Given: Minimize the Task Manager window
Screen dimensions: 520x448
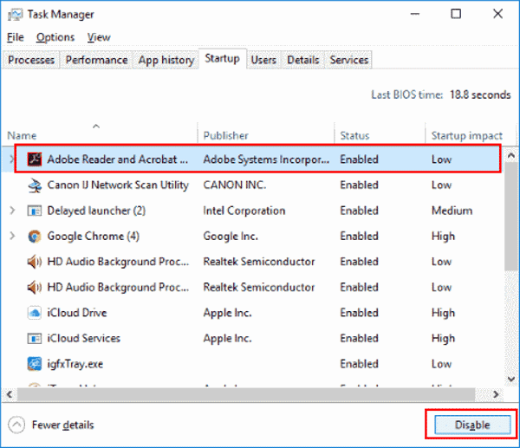Looking at the screenshot, I should [415, 14].
